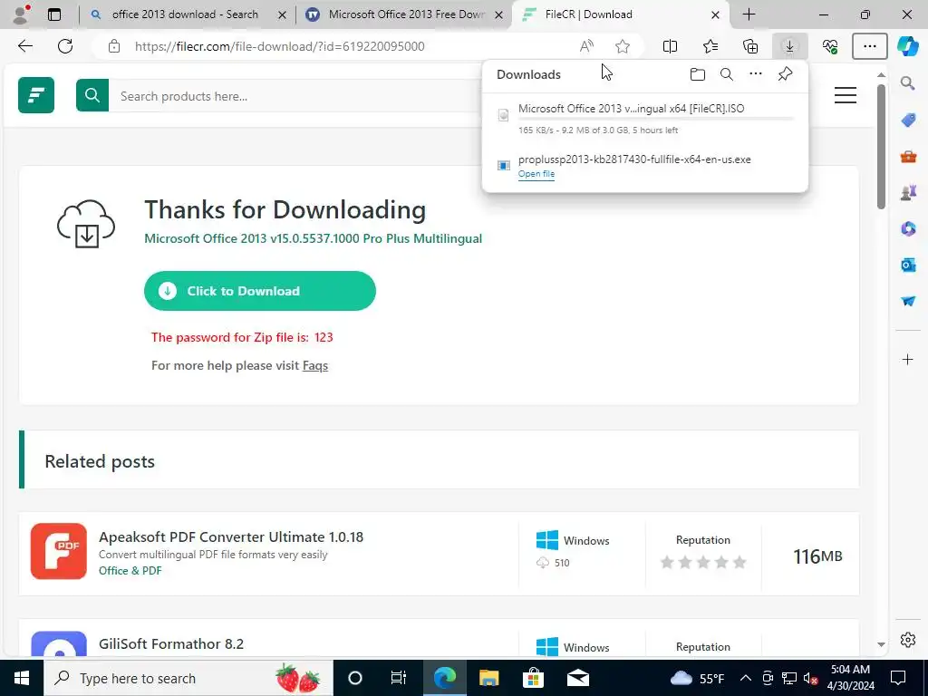Open more options in Downloads panel
Screen dimensions: 928x696
(756, 74)
